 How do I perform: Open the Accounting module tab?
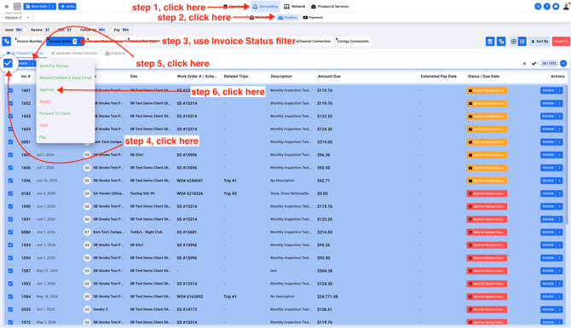[x=265, y=7]
